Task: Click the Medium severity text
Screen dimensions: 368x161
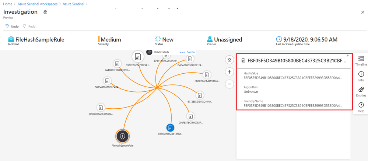Action: pos(111,39)
